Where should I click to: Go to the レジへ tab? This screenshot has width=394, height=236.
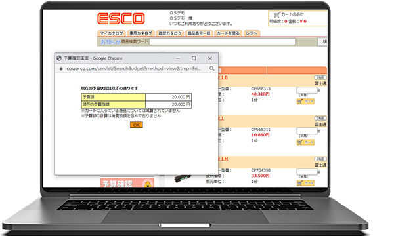tap(252, 33)
